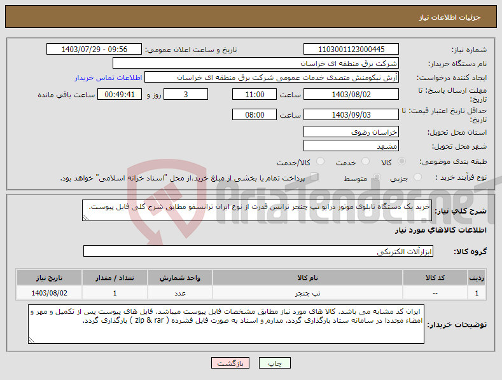Click the province field خراسان رضوی
This screenshot has height=380, width=502.
click(x=351, y=132)
